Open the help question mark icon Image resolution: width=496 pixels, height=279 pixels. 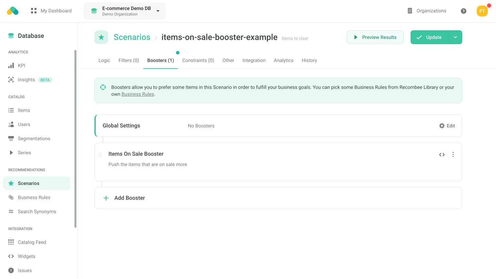pos(464,11)
